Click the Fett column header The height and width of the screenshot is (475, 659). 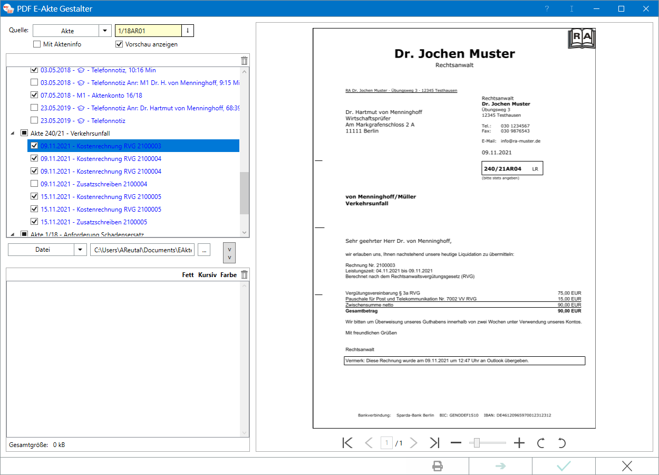188,275
